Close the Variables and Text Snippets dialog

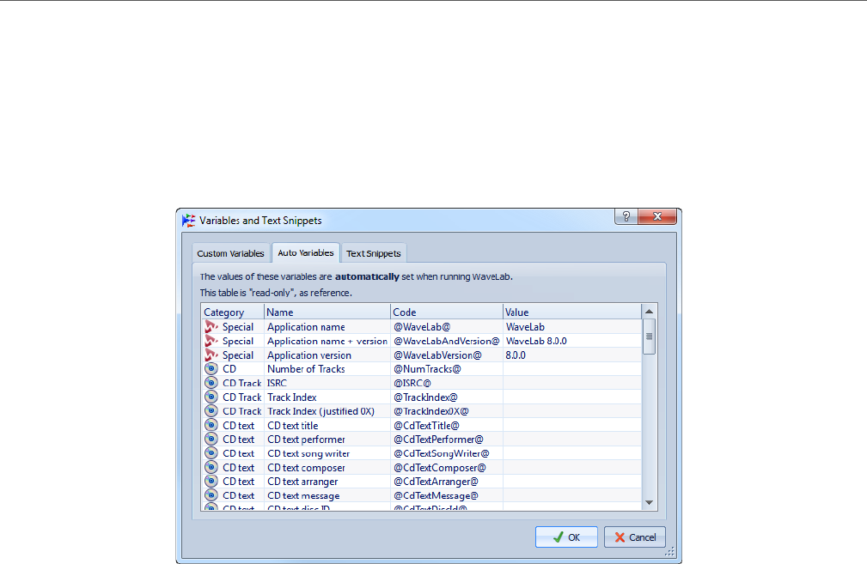pos(657,216)
